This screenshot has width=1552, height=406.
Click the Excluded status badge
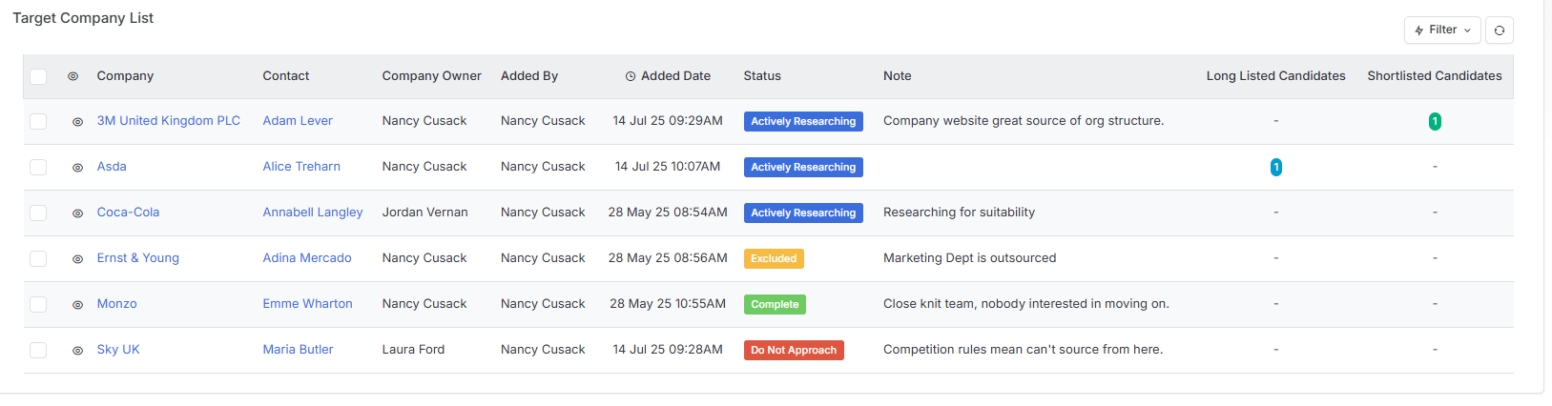pyautogui.click(x=774, y=259)
